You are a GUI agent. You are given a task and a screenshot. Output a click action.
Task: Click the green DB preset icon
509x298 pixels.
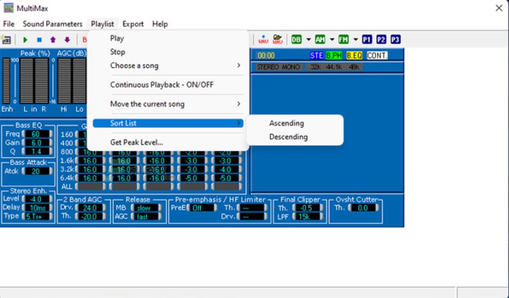(296, 39)
